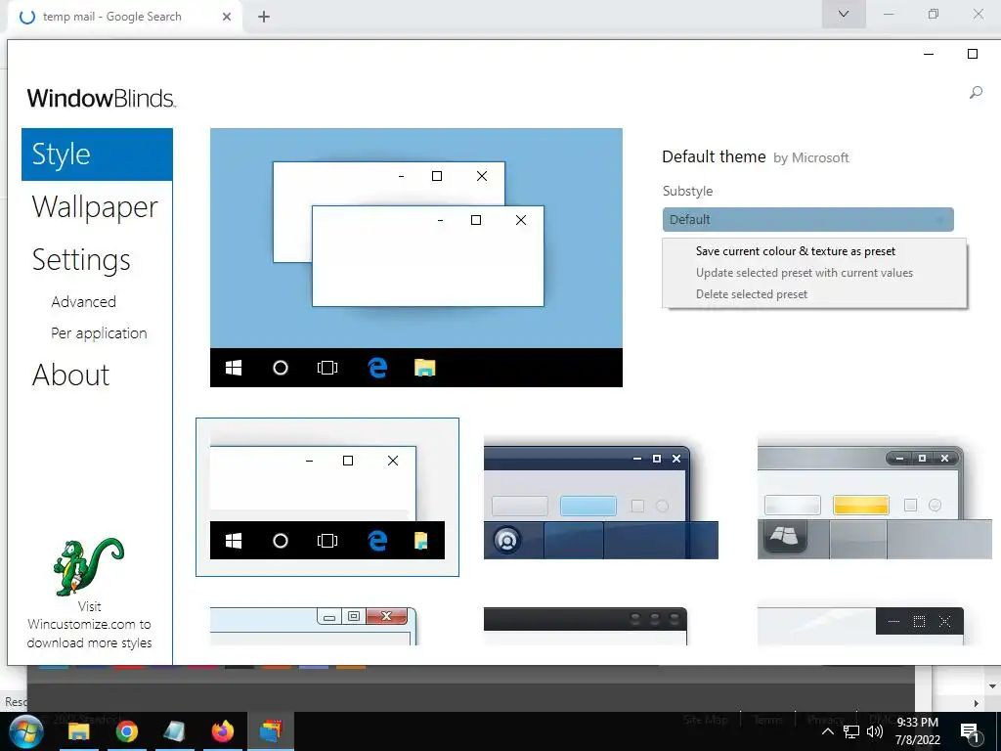Select the style thumbnail with dark caption buttons
The height and width of the screenshot is (751, 1001).
pos(860,626)
